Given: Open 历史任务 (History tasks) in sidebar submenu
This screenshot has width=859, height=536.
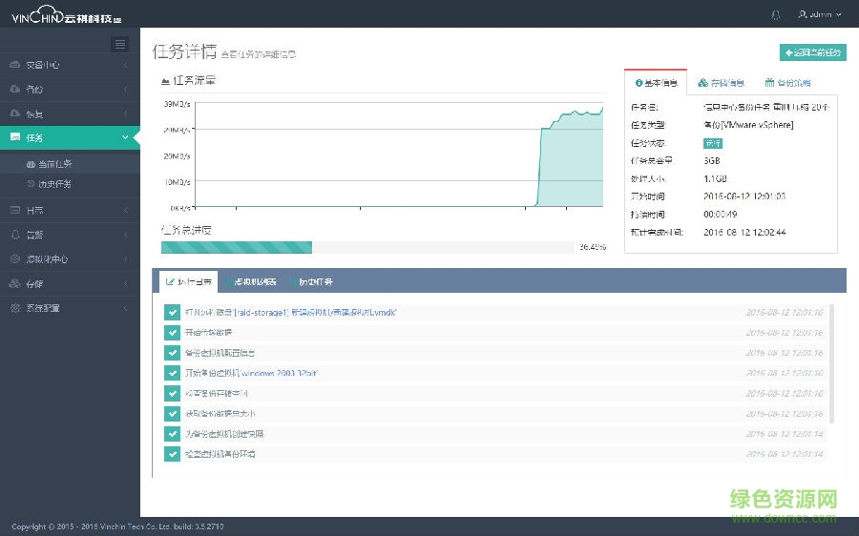Looking at the screenshot, I should pos(54,183).
